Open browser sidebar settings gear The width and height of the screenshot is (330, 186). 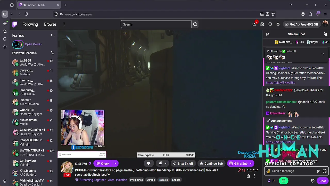click(x=5, y=181)
